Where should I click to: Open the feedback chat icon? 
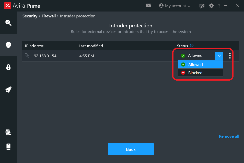coord(202,6)
